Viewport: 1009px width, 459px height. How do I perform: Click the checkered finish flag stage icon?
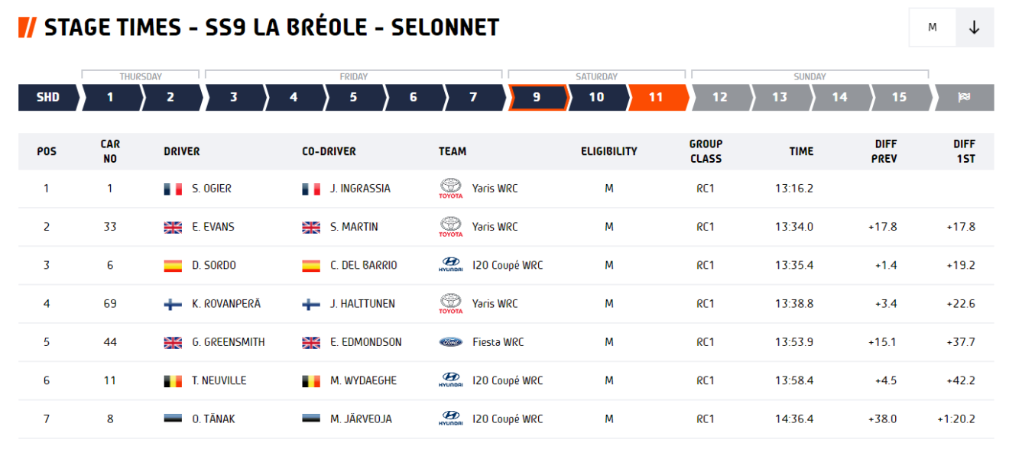965,97
